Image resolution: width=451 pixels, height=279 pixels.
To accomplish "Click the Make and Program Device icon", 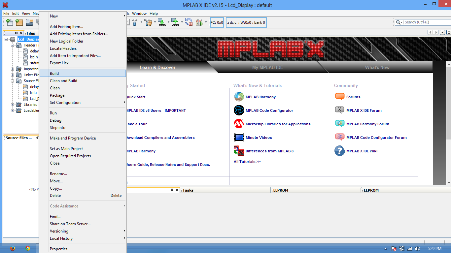I will pyautogui.click(x=161, y=22).
